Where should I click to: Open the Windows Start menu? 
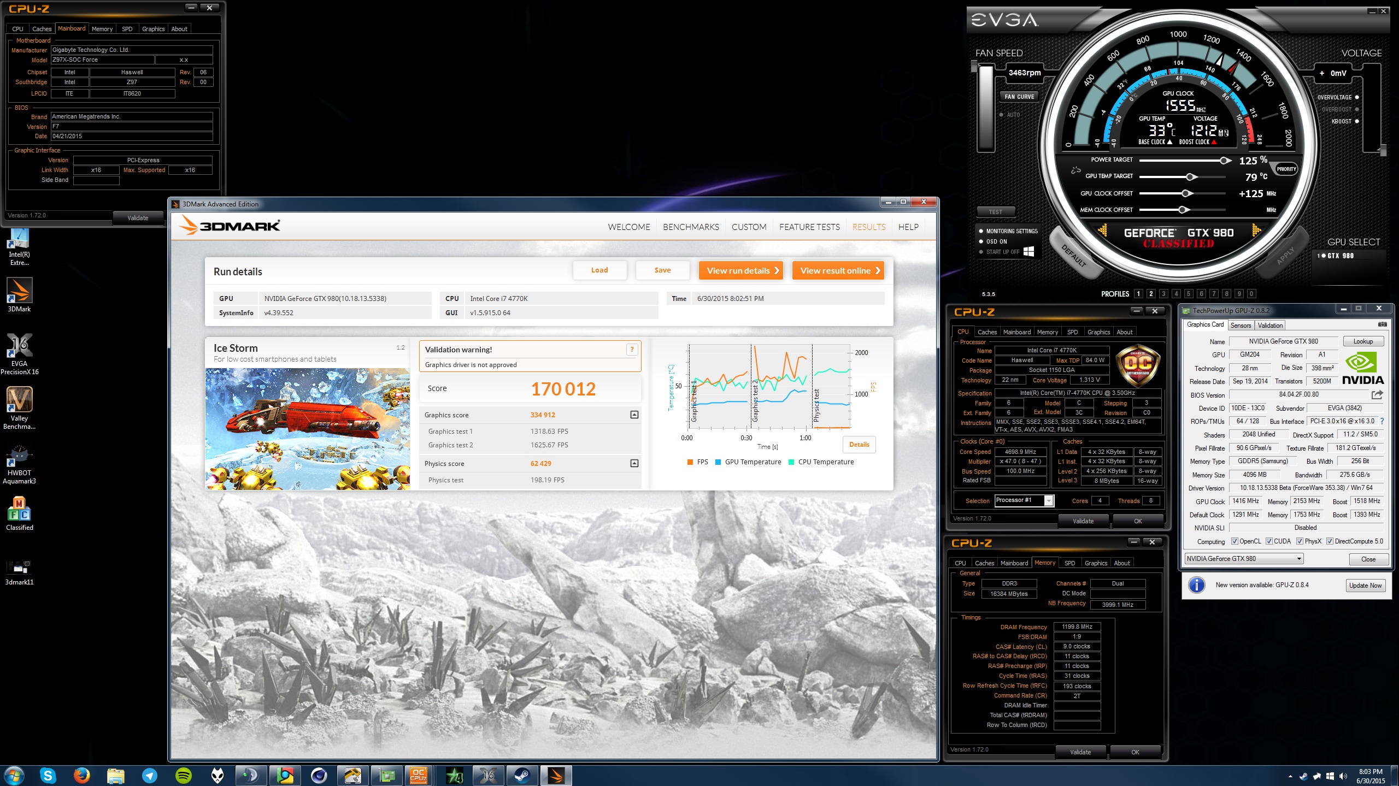tap(14, 775)
